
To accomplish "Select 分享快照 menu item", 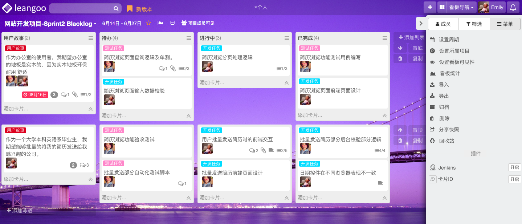I will 449,130.
